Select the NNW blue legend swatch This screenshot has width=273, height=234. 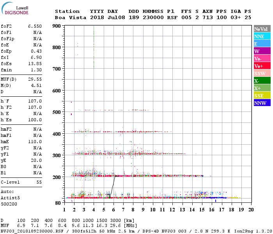point(262,103)
